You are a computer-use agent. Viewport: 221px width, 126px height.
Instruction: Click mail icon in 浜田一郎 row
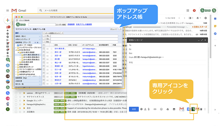point(48,56)
